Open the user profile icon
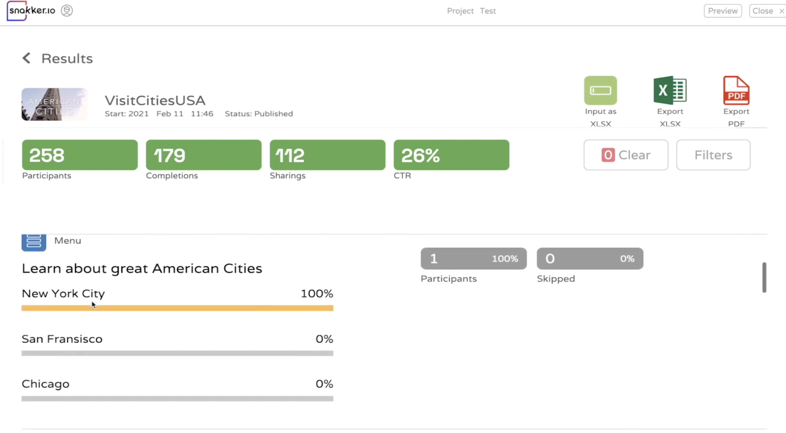The width and height of the screenshot is (786, 433). coord(67,11)
